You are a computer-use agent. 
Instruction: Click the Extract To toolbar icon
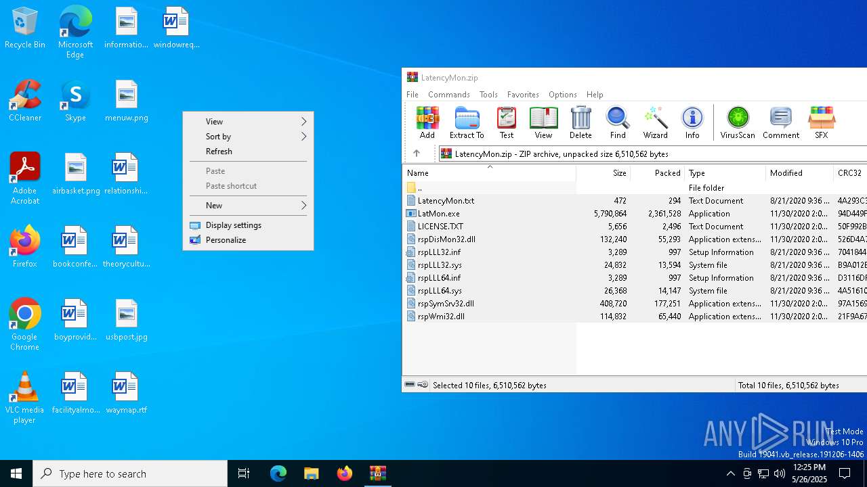(467, 122)
